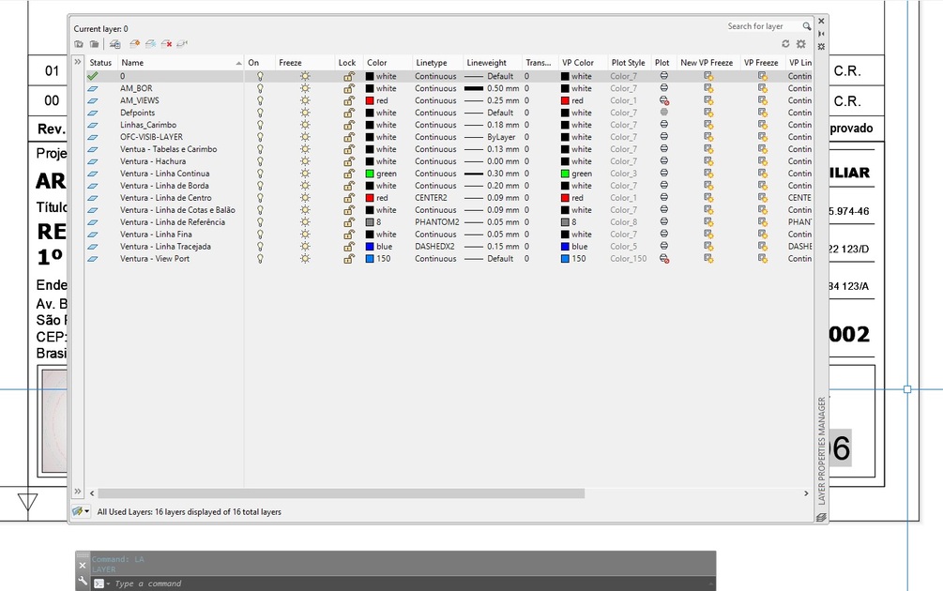Freeze the AM_VIEWS layer
The width and height of the screenshot is (943, 591).
[x=306, y=100]
